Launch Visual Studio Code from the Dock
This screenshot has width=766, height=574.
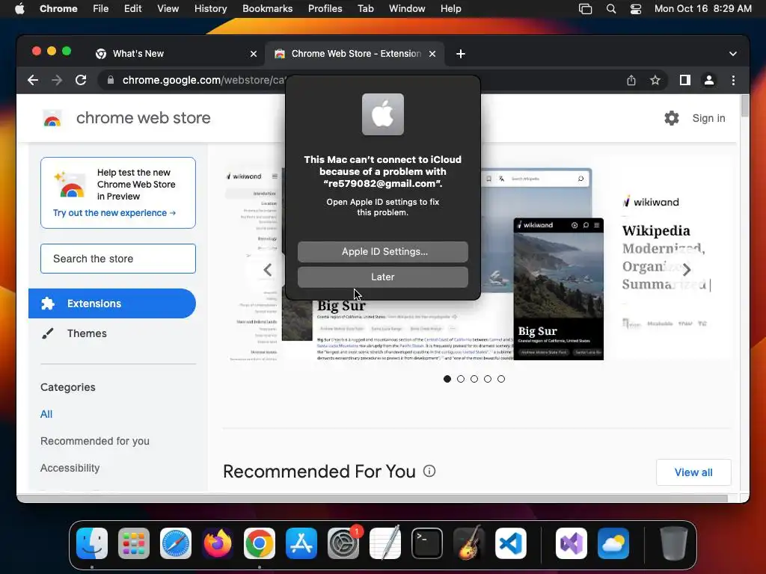tap(511, 543)
